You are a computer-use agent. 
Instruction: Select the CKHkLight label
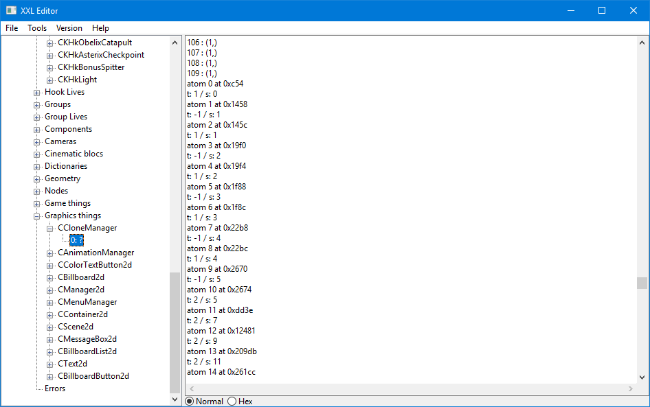point(78,80)
